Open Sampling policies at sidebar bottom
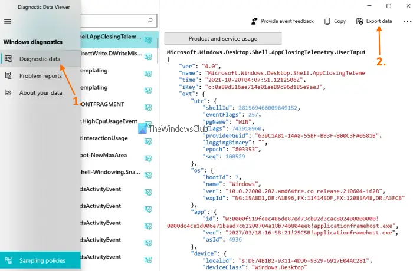The image size is (413, 271). [x=40, y=260]
